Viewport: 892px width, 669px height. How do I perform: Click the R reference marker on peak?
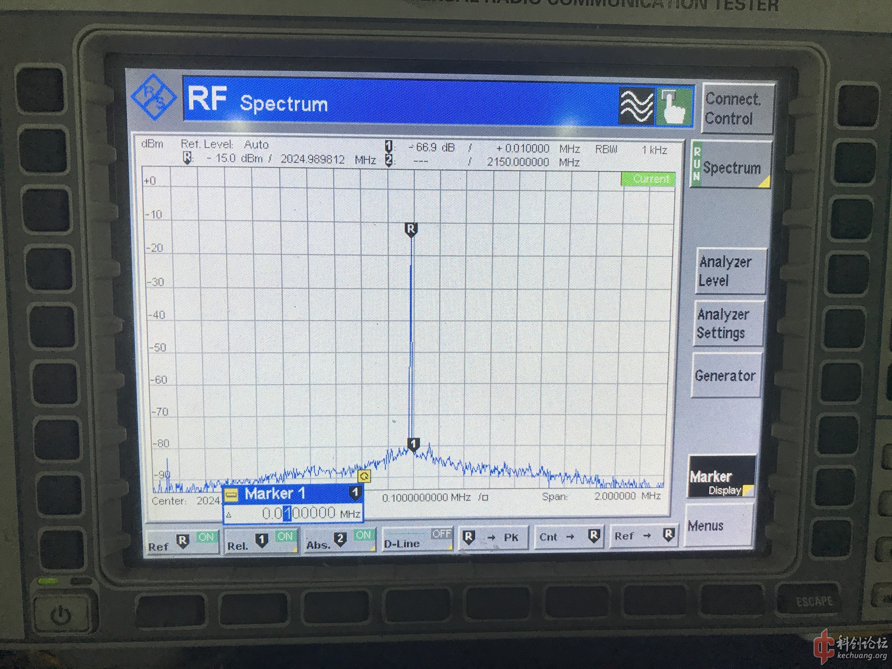(411, 229)
